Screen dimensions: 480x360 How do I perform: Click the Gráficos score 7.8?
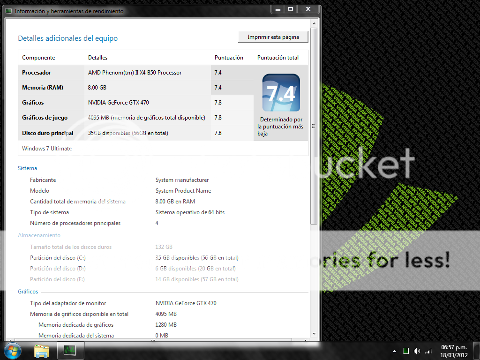pyautogui.click(x=218, y=103)
